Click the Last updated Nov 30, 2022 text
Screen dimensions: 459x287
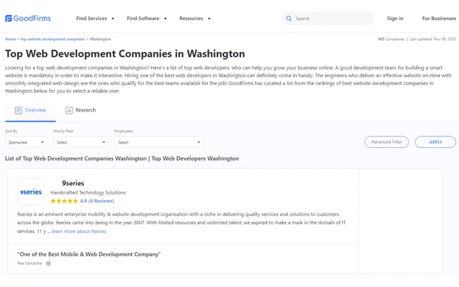point(433,39)
